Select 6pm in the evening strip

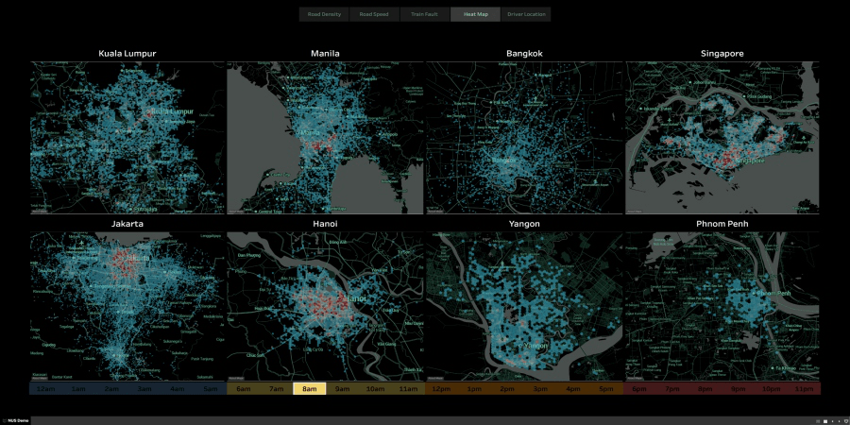[639, 389]
